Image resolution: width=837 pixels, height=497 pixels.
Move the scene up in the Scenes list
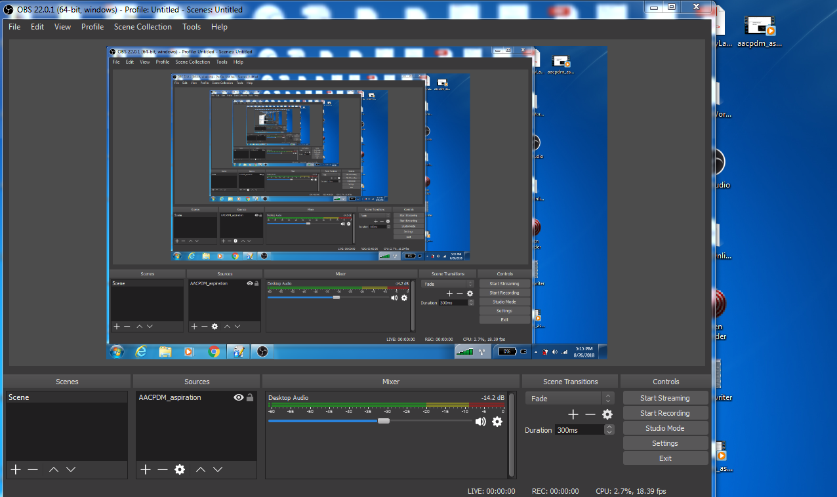54,469
